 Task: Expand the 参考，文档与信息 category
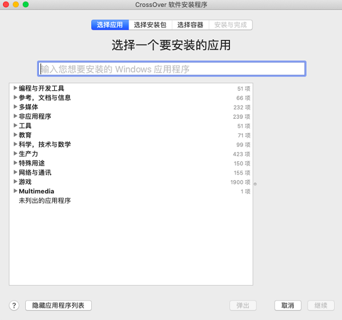point(15,98)
